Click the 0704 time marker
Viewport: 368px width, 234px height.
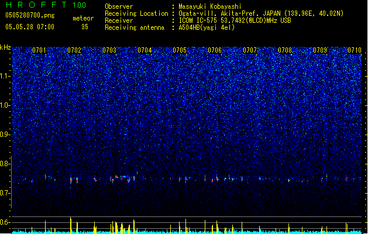(145, 50)
